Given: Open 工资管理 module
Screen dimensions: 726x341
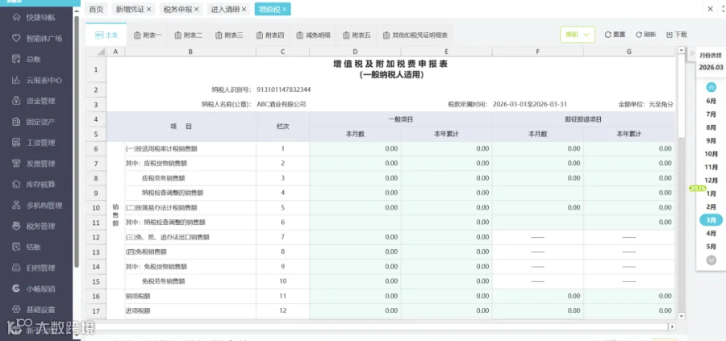Looking at the screenshot, I should pyautogui.click(x=35, y=143).
